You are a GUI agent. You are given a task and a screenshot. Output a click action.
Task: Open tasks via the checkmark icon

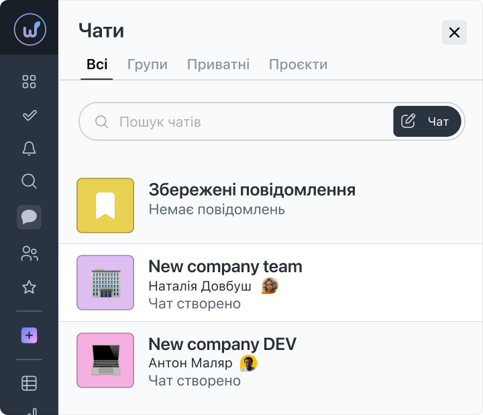click(30, 115)
